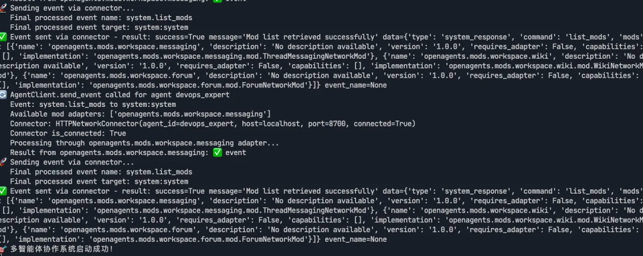Click the topmost rocket emoji in the log
The height and width of the screenshot is (256, 643).
pyautogui.click(x=3, y=8)
